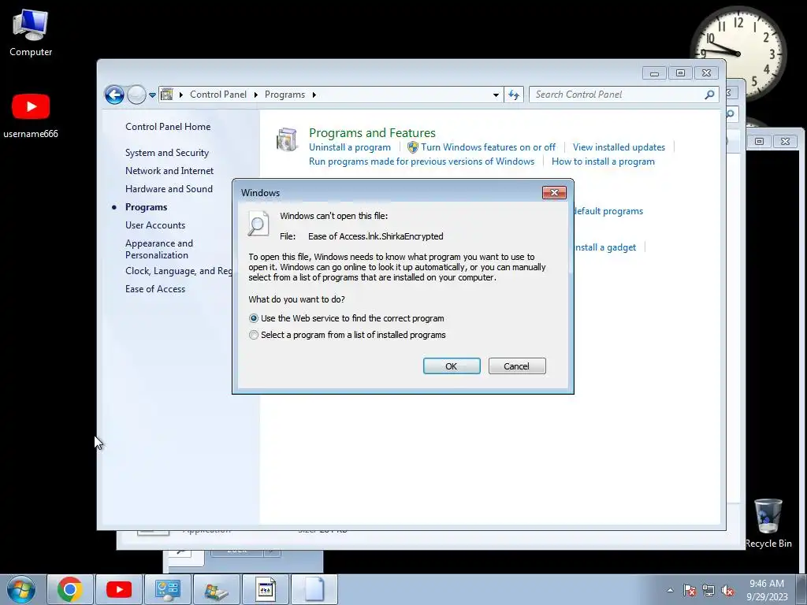The image size is (807, 605).
Task: Click View installed updates link
Action: coord(619,147)
